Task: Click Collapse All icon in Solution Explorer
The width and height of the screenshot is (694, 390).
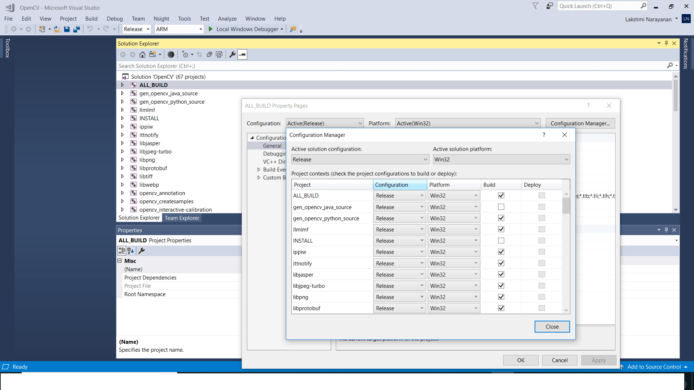Action: (210, 55)
